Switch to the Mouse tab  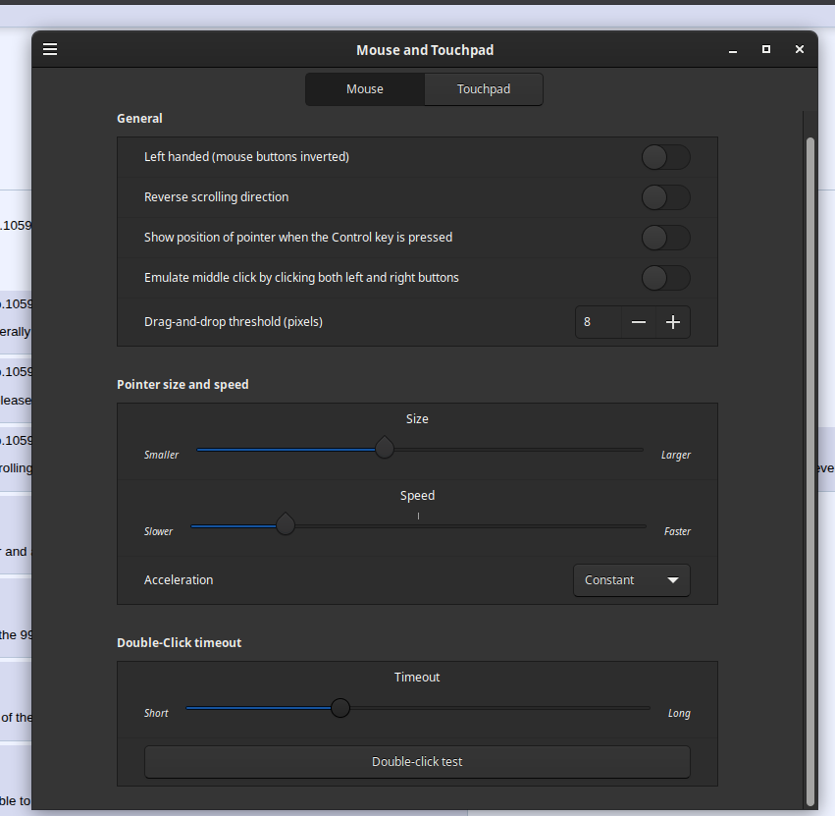click(x=365, y=89)
